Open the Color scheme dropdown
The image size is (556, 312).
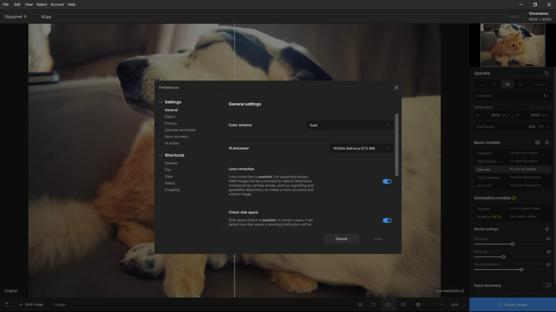pyautogui.click(x=349, y=125)
